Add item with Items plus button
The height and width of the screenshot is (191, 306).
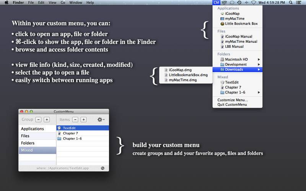(x=83, y=120)
